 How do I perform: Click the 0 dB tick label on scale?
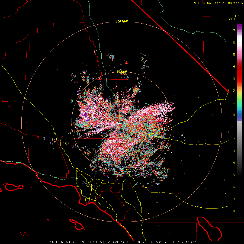(x=234, y=115)
